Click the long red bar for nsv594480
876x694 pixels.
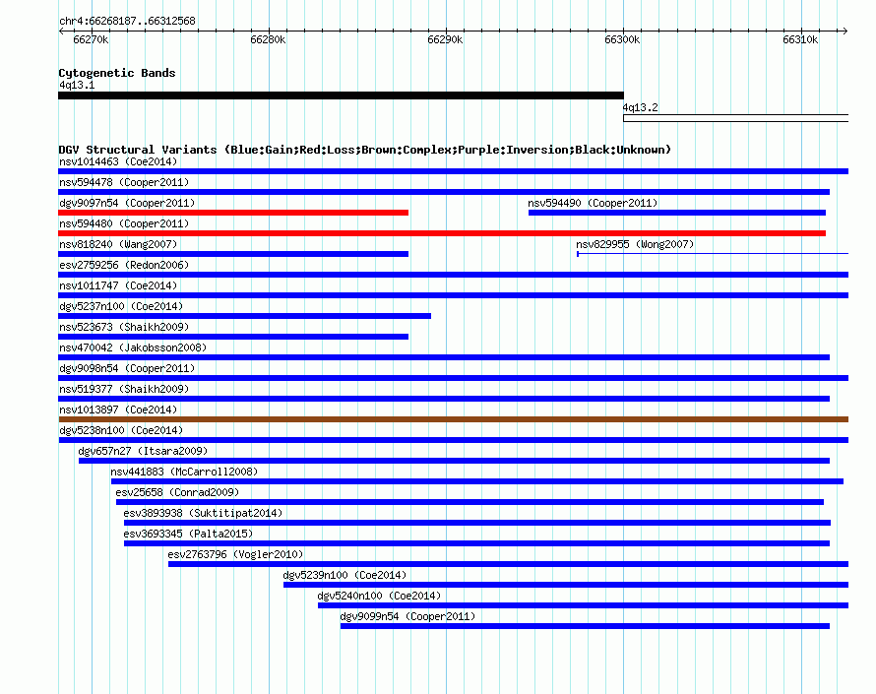pos(442,233)
